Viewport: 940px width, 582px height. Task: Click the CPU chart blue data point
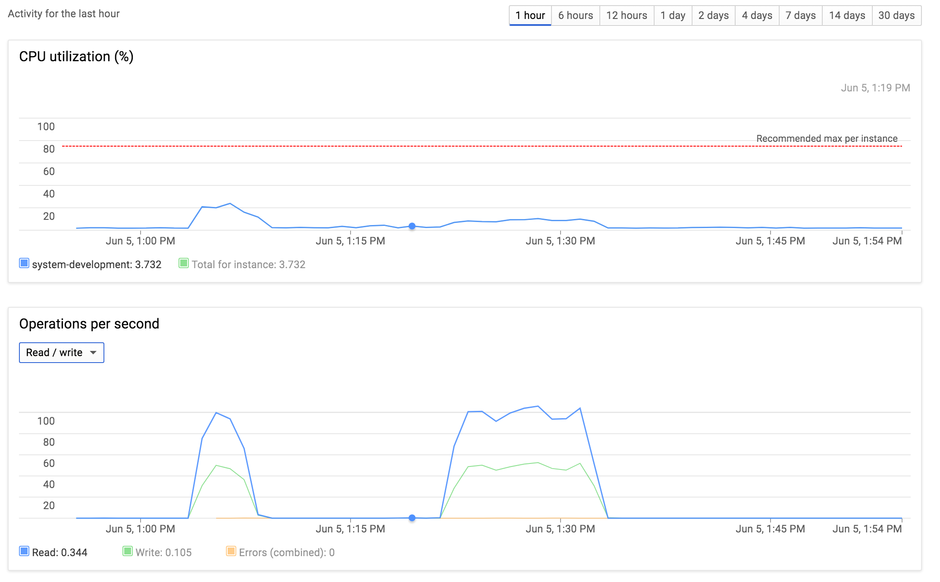(x=412, y=226)
